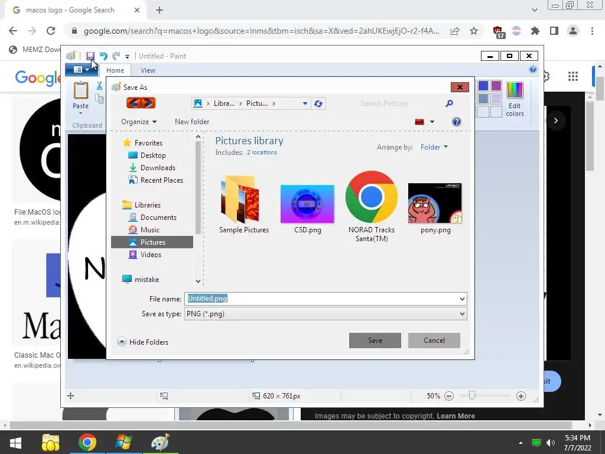Select the Sample Pictures folder
The height and width of the screenshot is (454, 605).
[244, 204]
